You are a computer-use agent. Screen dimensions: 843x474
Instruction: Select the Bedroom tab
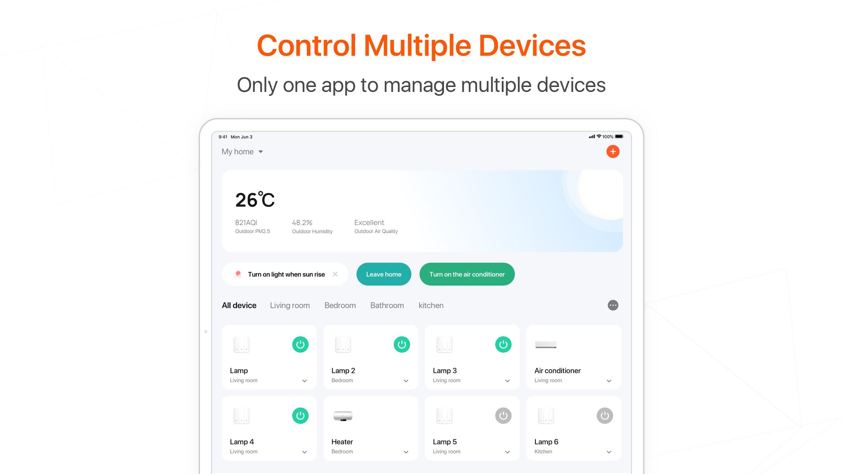click(x=340, y=305)
